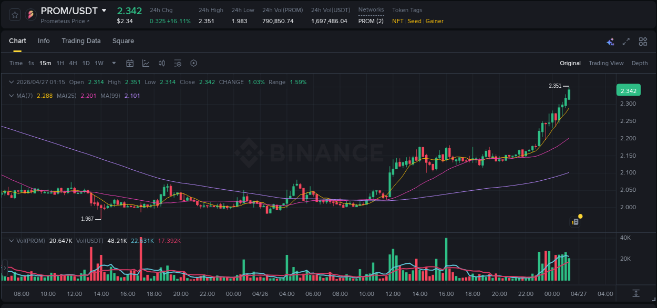Add PROM/USDT to favorites with the star icon

point(15,15)
